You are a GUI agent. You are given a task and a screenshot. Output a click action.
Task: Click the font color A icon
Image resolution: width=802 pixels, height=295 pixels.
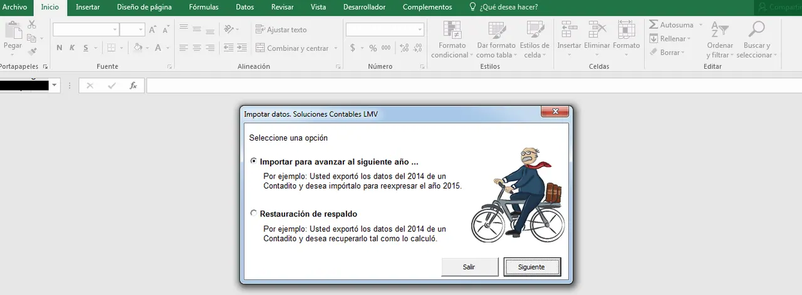159,48
